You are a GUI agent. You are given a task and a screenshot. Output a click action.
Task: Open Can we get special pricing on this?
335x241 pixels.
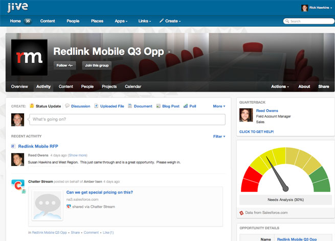(100, 192)
